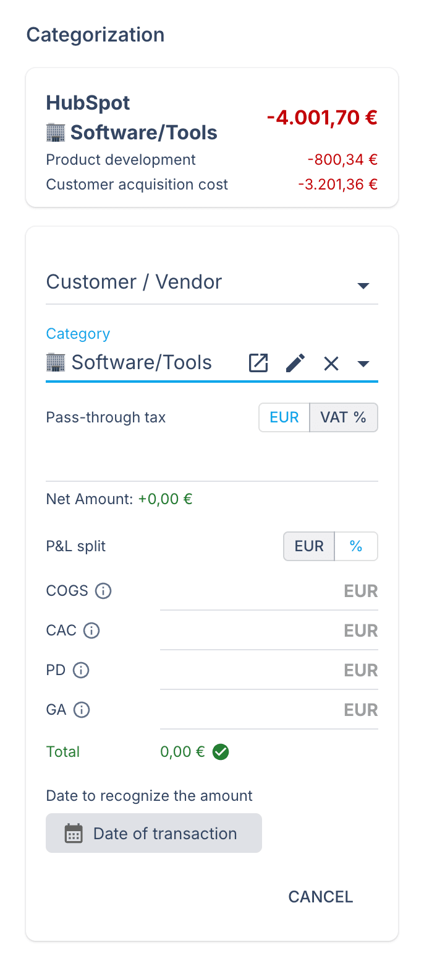Switch pass-through tax to VAT %
Image resolution: width=424 pixels, height=960 pixels.
tap(343, 417)
